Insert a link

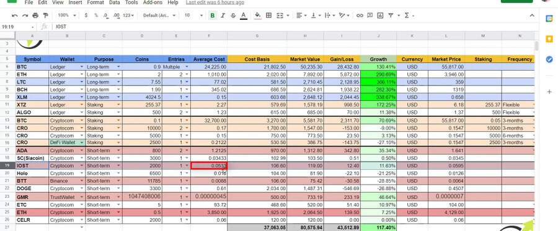pyautogui.click(x=360, y=15)
